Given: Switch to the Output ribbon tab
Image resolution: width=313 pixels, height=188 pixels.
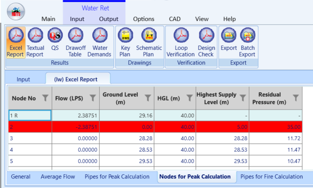Looking at the screenshot, I should coord(109,19).
